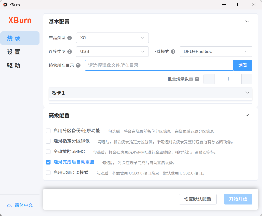The image size is (262, 216).
Task: Click the help icon next to 连接类型
Action: coord(69,51)
